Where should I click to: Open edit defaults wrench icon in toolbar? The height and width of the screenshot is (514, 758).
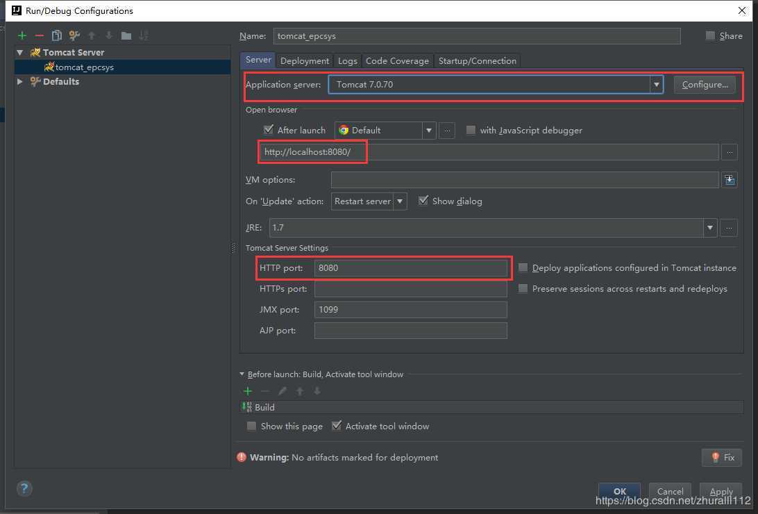(x=74, y=35)
